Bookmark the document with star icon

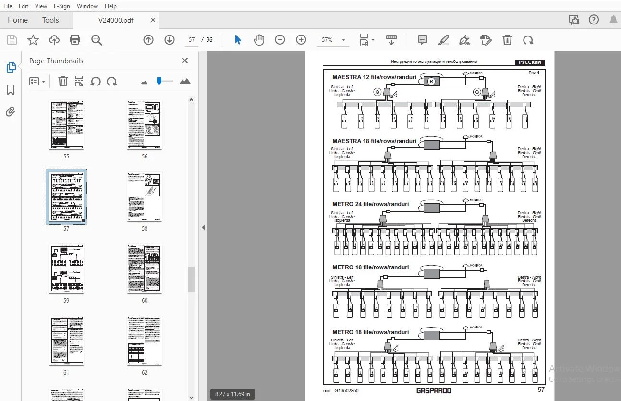click(33, 40)
